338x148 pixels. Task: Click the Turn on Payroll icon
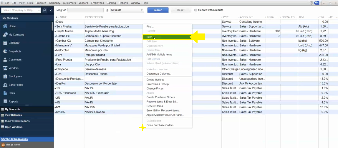pos(3,145)
